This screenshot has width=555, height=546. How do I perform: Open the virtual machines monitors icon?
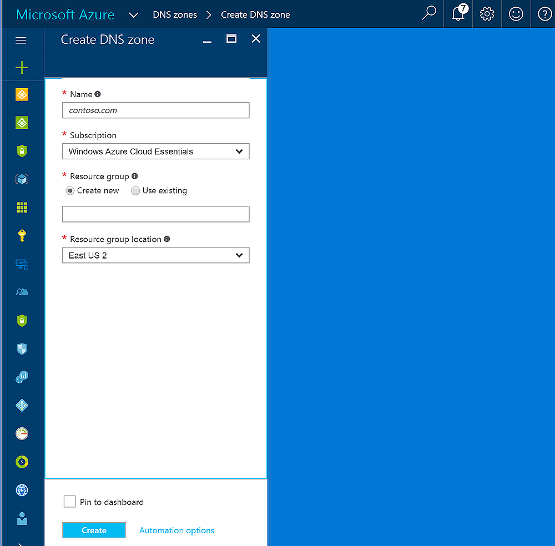22,264
